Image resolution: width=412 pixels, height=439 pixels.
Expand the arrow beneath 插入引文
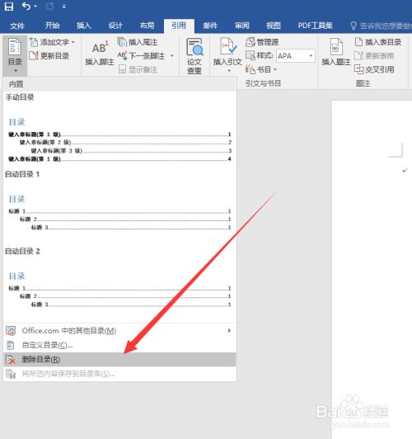click(x=229, y=71)
